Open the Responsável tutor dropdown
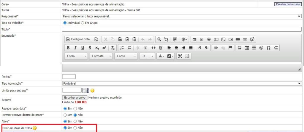304x132 pixels. click(182, 16)
